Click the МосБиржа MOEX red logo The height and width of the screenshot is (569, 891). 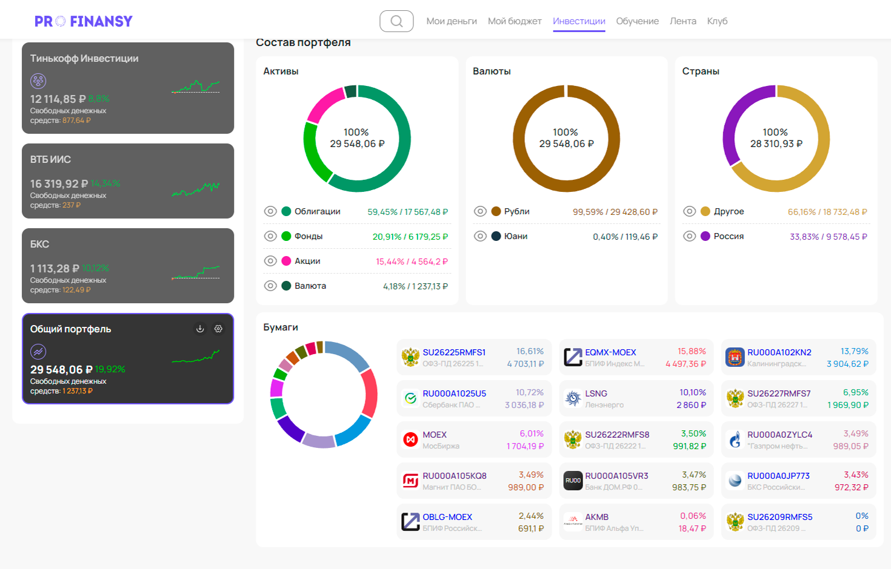point(410,439)
